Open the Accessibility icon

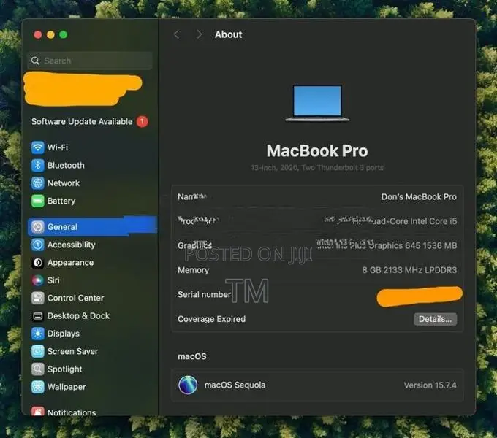point(38,245)
